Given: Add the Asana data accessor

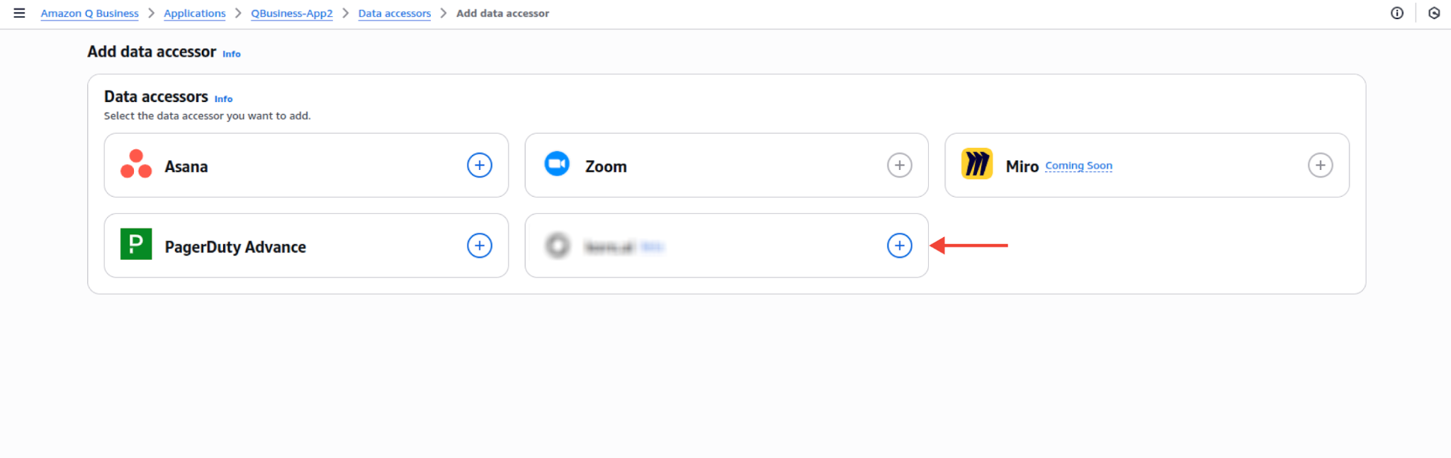Looking at the screenshot, I should point(480,166).
